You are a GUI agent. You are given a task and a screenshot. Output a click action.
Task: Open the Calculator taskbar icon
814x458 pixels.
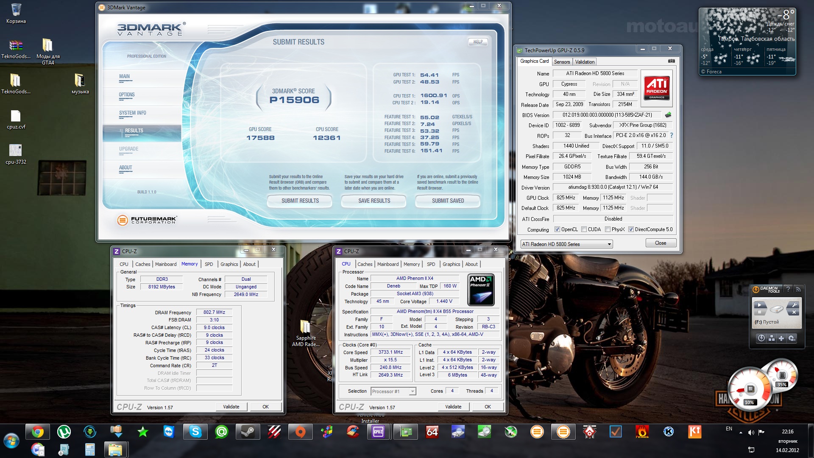pos(90,450)
